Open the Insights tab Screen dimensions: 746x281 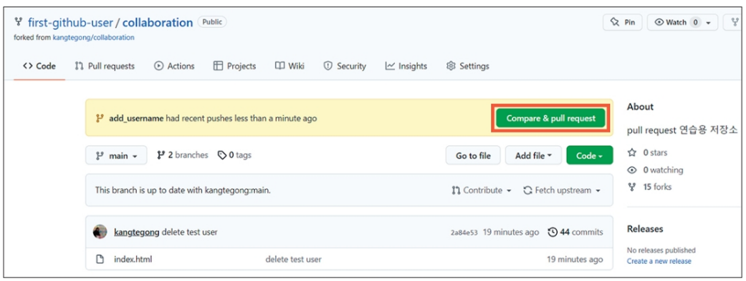[x=406, y=66]
